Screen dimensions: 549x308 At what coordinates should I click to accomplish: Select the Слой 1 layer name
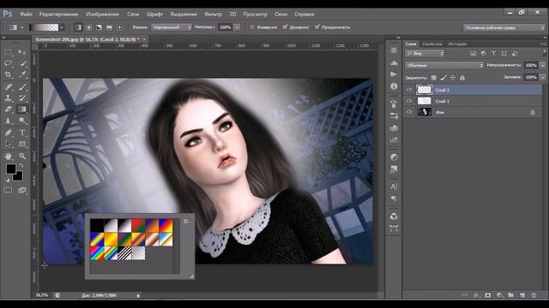click(x=443, y=101)
